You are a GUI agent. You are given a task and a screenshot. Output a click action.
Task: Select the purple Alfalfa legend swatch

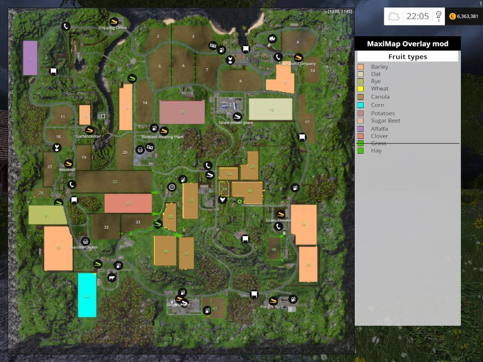[360, 129]
